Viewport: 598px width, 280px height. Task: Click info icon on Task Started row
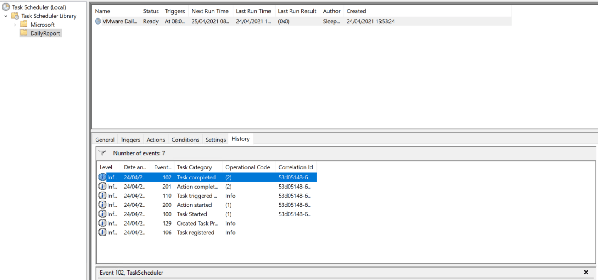pyautogui.click(x=102, y=214)
